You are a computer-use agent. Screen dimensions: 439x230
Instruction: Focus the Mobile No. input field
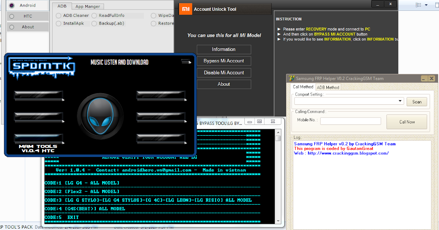click(350, 121)
